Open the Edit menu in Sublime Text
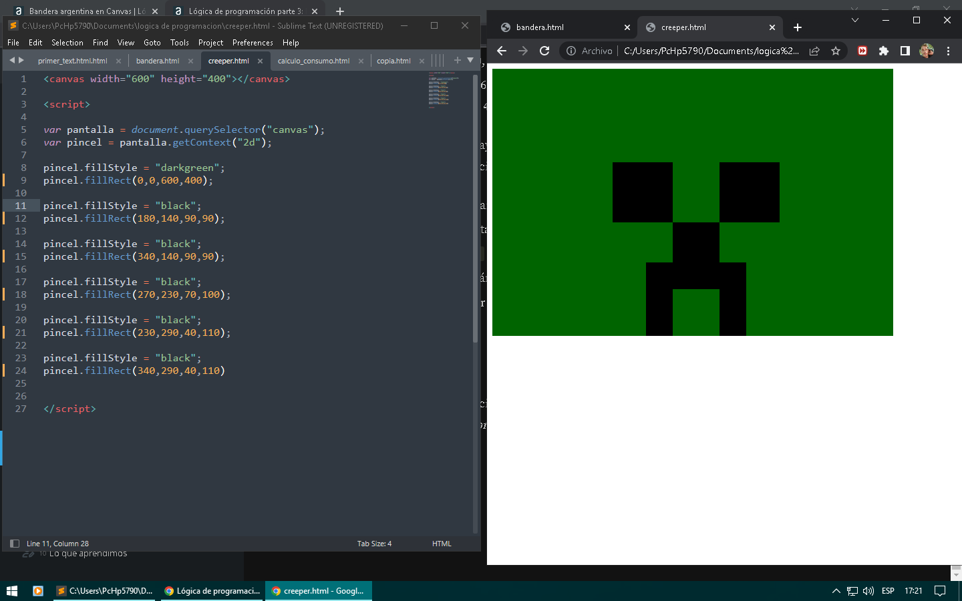Viewport: 962px width, 601px height. pos(35,43)
